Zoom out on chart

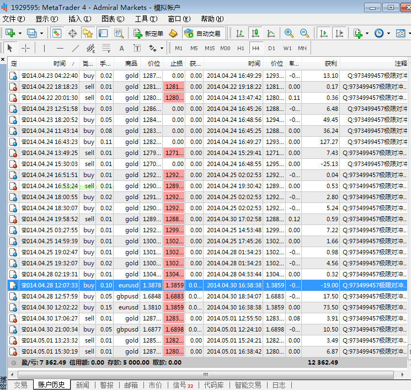pyautogui.click(x=305, y=33)
